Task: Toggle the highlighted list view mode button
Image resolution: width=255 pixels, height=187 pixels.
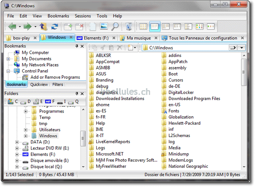Action: click(x=155, y=26)
